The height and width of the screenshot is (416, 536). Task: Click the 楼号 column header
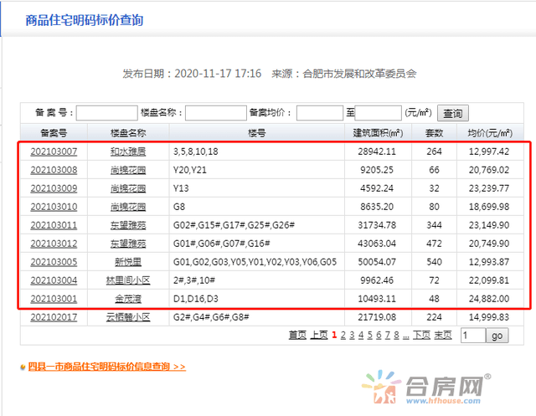point(257,133)
